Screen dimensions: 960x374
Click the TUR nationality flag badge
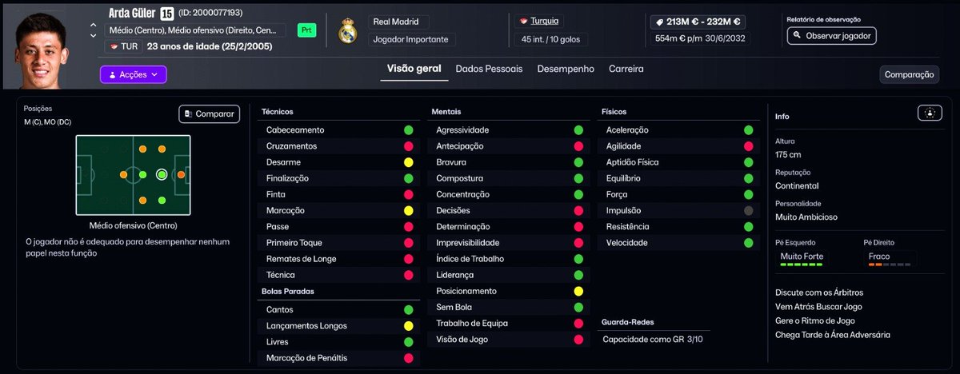[123, 46]
